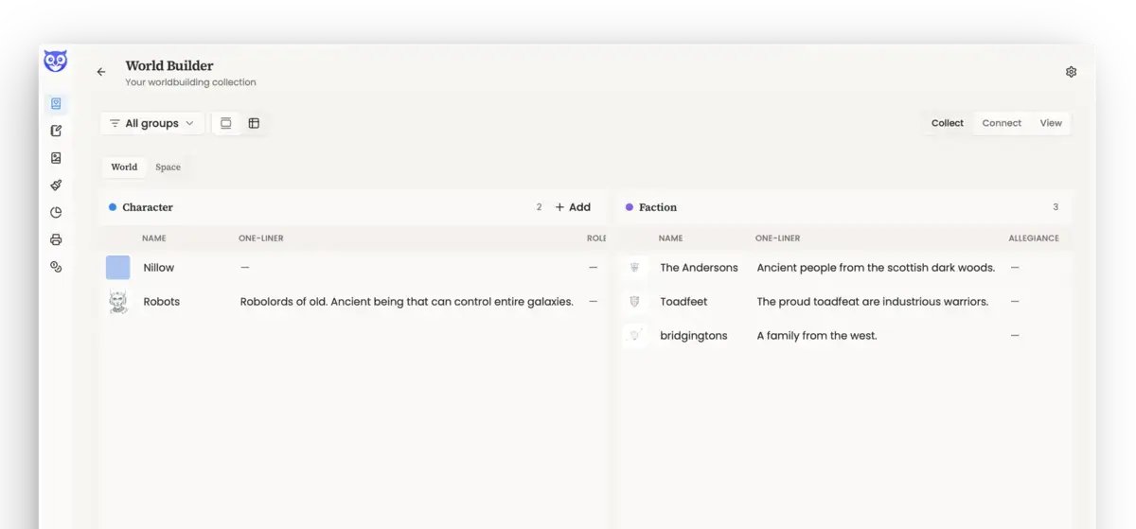The width and height of the screenshot is (1136, 529).
Task: Open the Robots character row
Action: 352,302
